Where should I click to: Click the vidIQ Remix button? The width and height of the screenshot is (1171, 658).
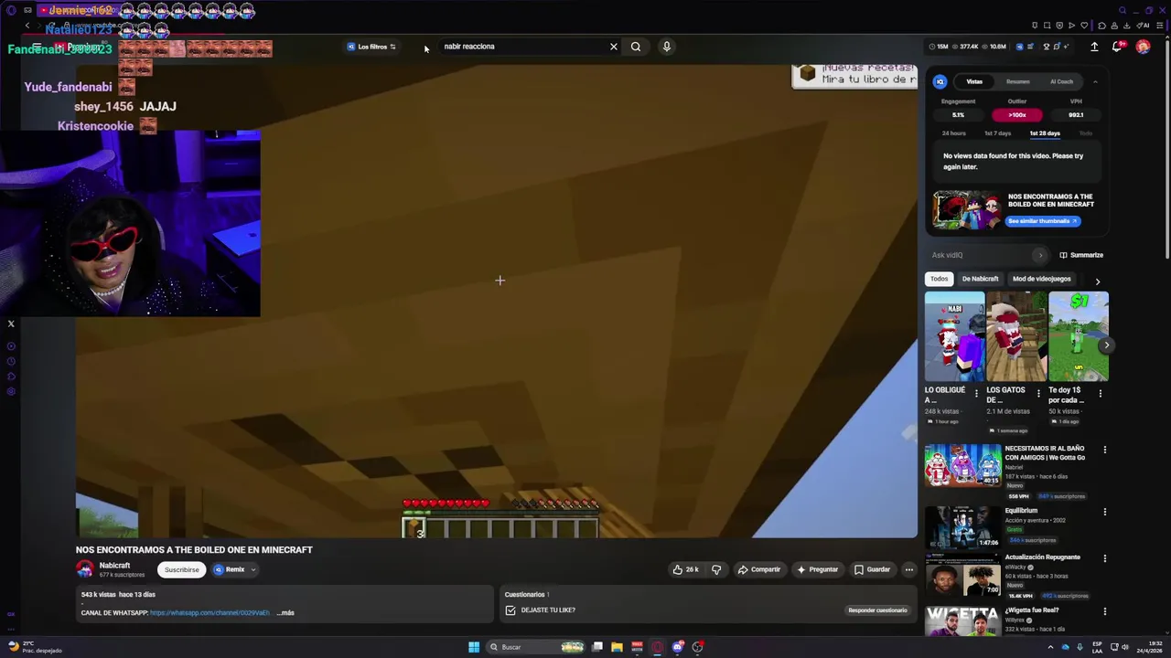(x=230, y=570)
